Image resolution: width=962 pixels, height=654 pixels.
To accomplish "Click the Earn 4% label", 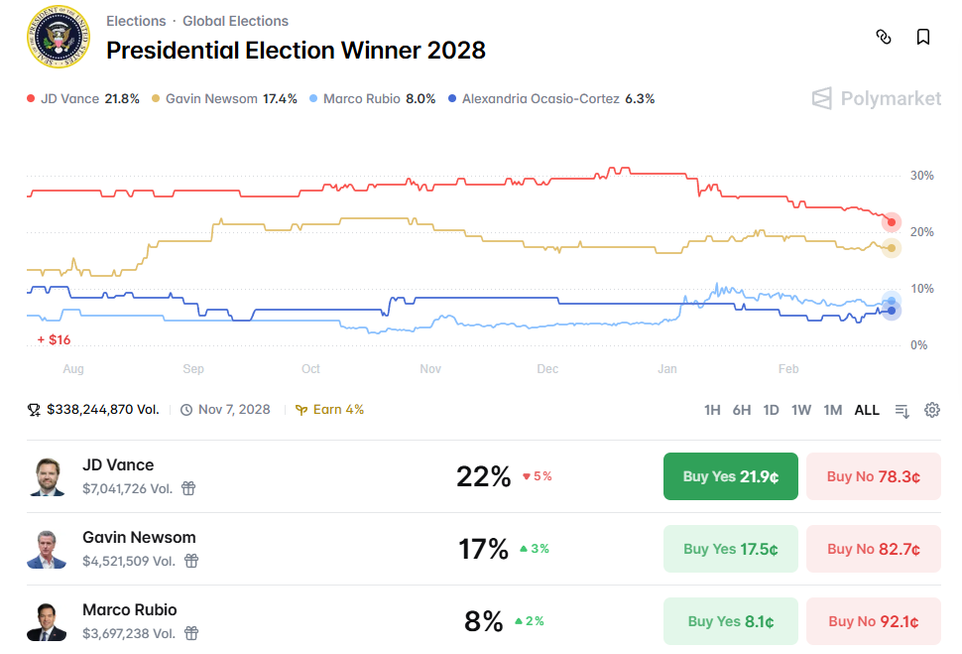I will point(330,409).
